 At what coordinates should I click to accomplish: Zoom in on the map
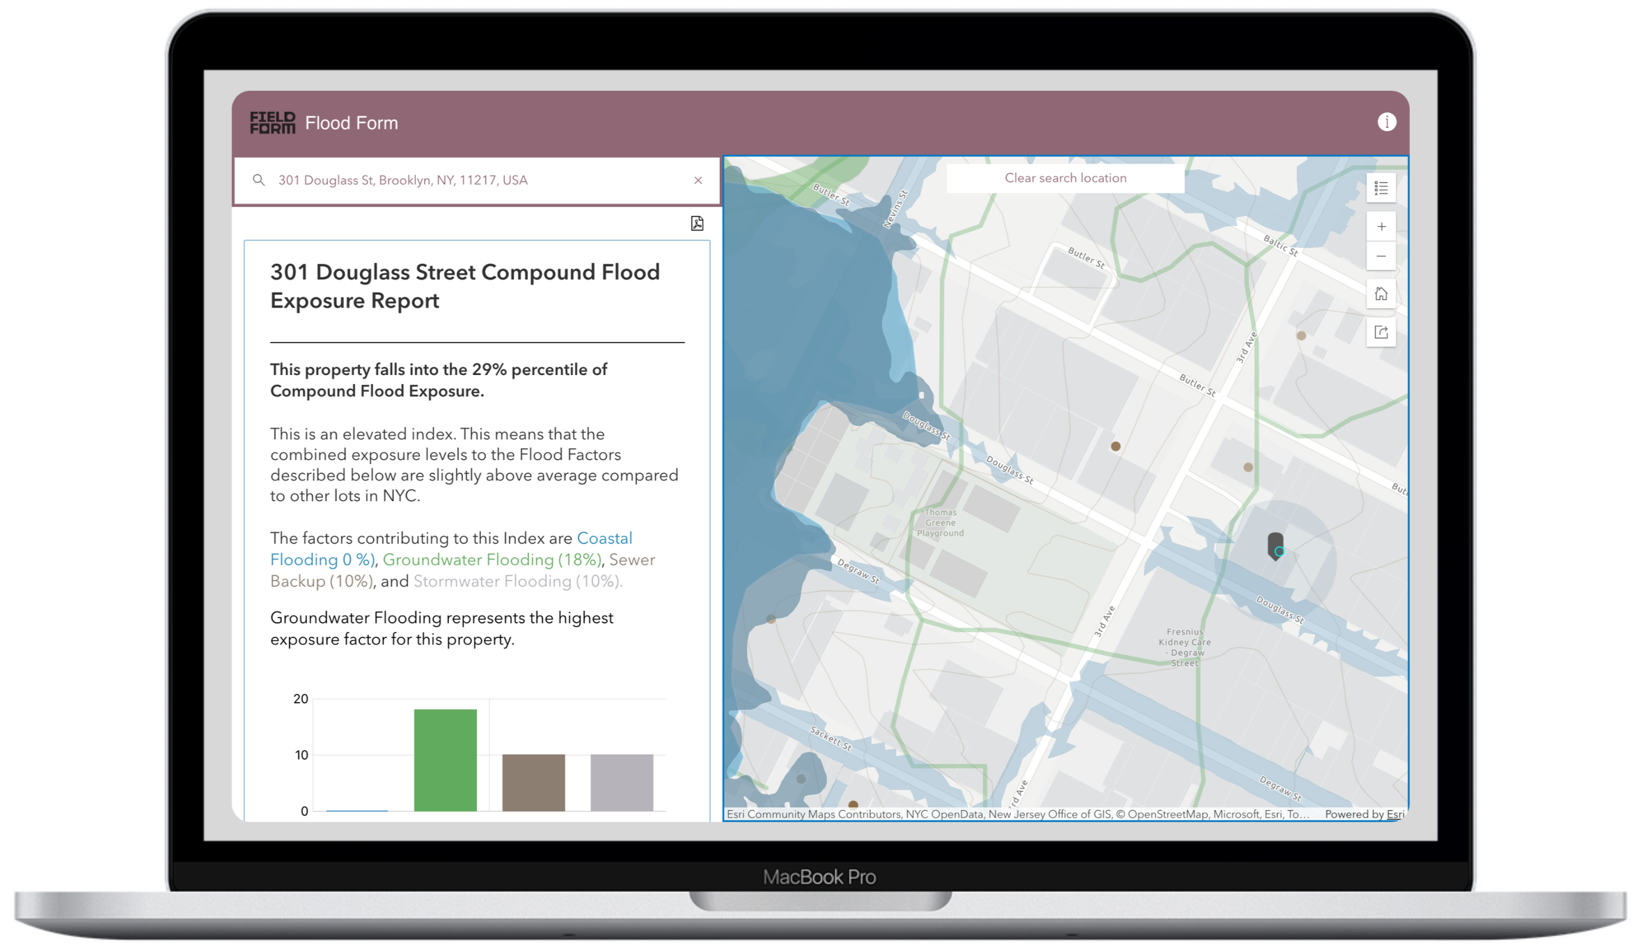(1381, 227)
